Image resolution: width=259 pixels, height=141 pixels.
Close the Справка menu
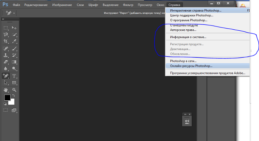click(174, 5)
